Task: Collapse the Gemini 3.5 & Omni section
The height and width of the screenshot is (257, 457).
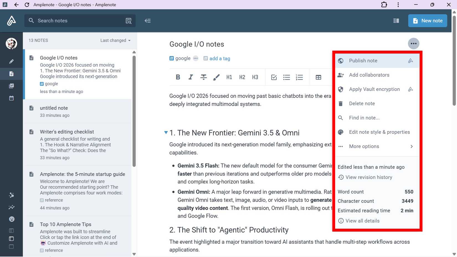Action: (x=166, y=133)
